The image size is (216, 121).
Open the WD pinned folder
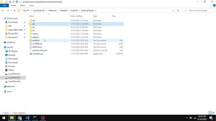pyautogui.click(x=10, y=26)
